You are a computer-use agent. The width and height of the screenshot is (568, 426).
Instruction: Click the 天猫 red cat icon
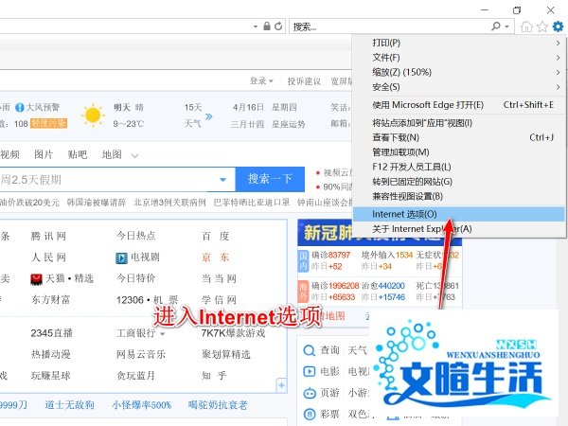[36, 279]
